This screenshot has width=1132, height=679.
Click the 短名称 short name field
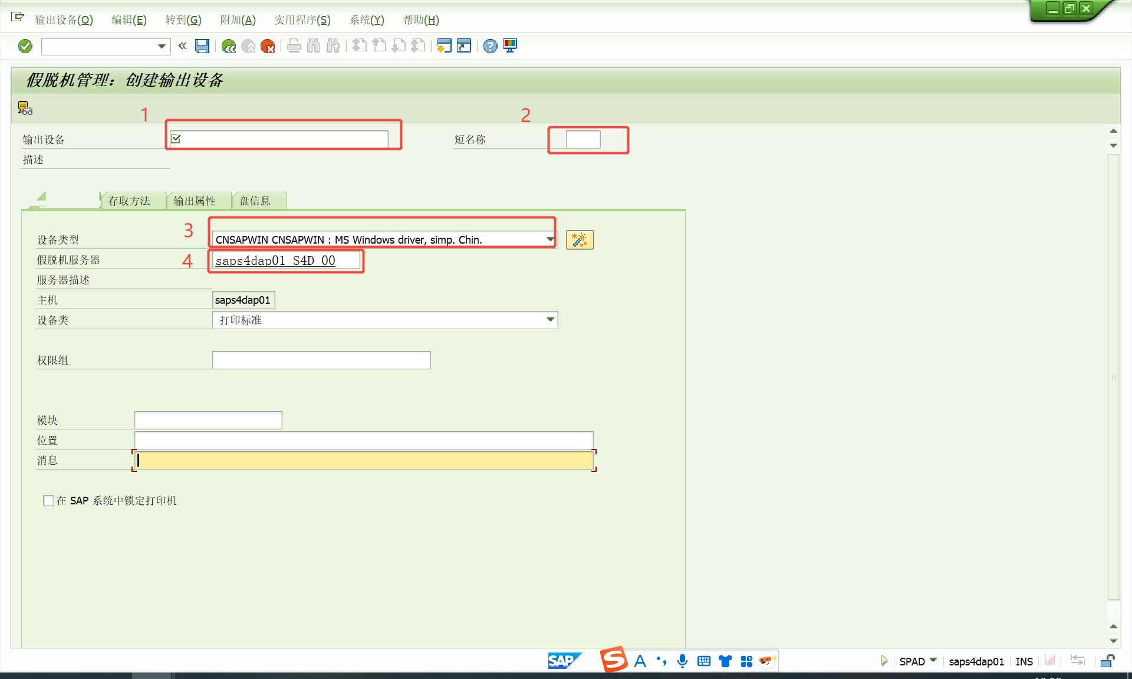click(x=583, y=140)
